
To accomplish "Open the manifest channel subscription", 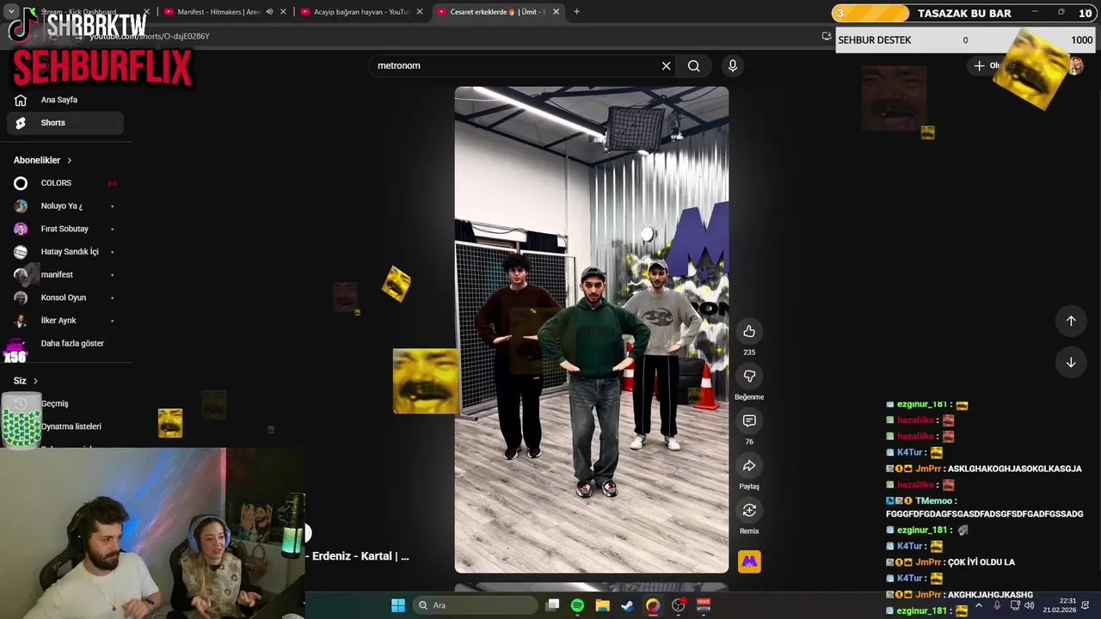I will pos(65,274).
